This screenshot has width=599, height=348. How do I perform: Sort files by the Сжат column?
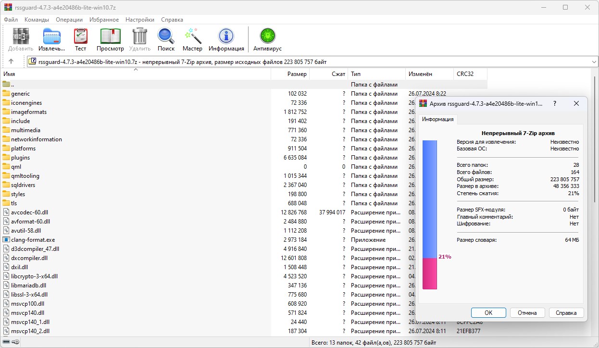tap(329, 74)
